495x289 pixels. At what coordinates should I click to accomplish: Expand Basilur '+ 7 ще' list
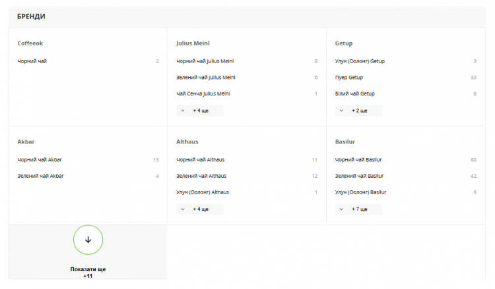[x=358, y=209]
